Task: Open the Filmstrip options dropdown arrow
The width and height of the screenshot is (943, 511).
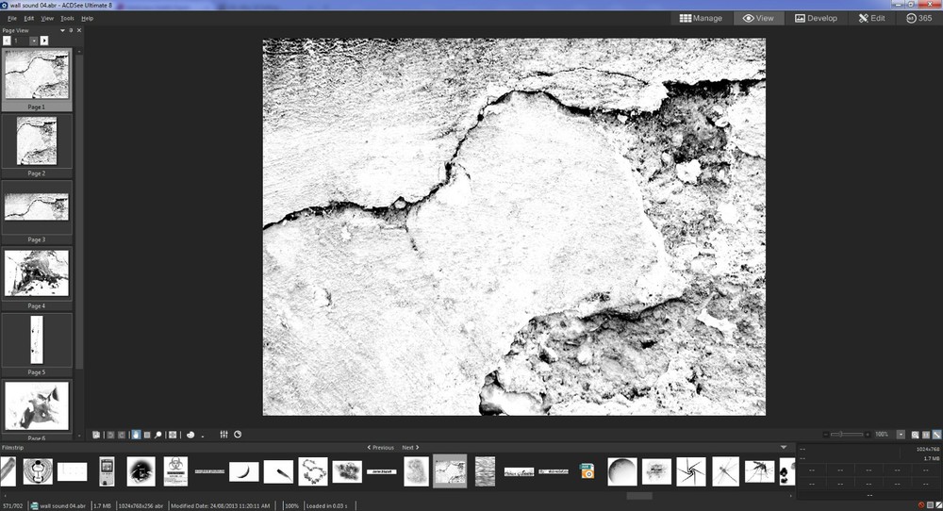Action: point(784,447)
